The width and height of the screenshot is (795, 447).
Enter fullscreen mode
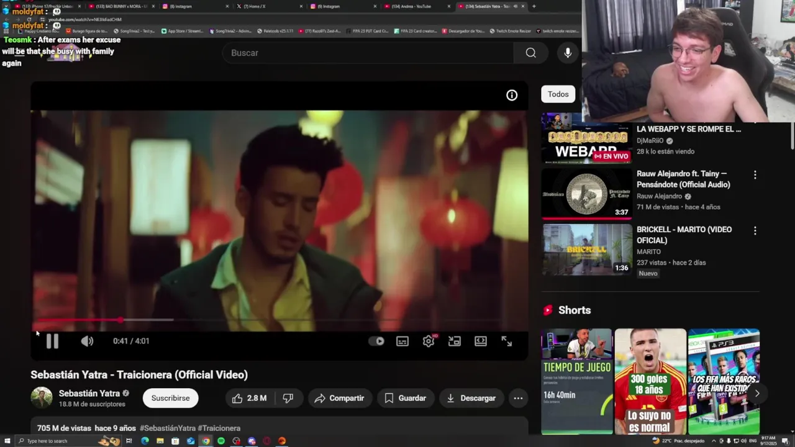click(507, 341)
